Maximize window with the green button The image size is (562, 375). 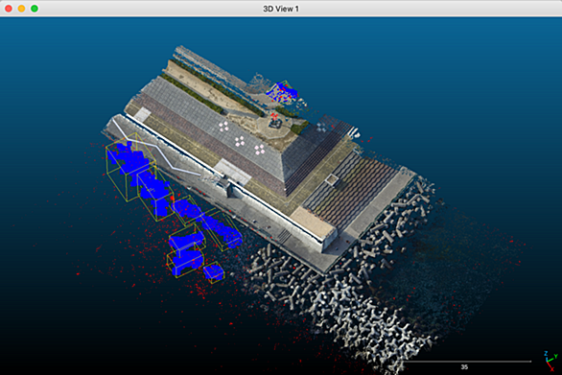(x=35, y=9)
